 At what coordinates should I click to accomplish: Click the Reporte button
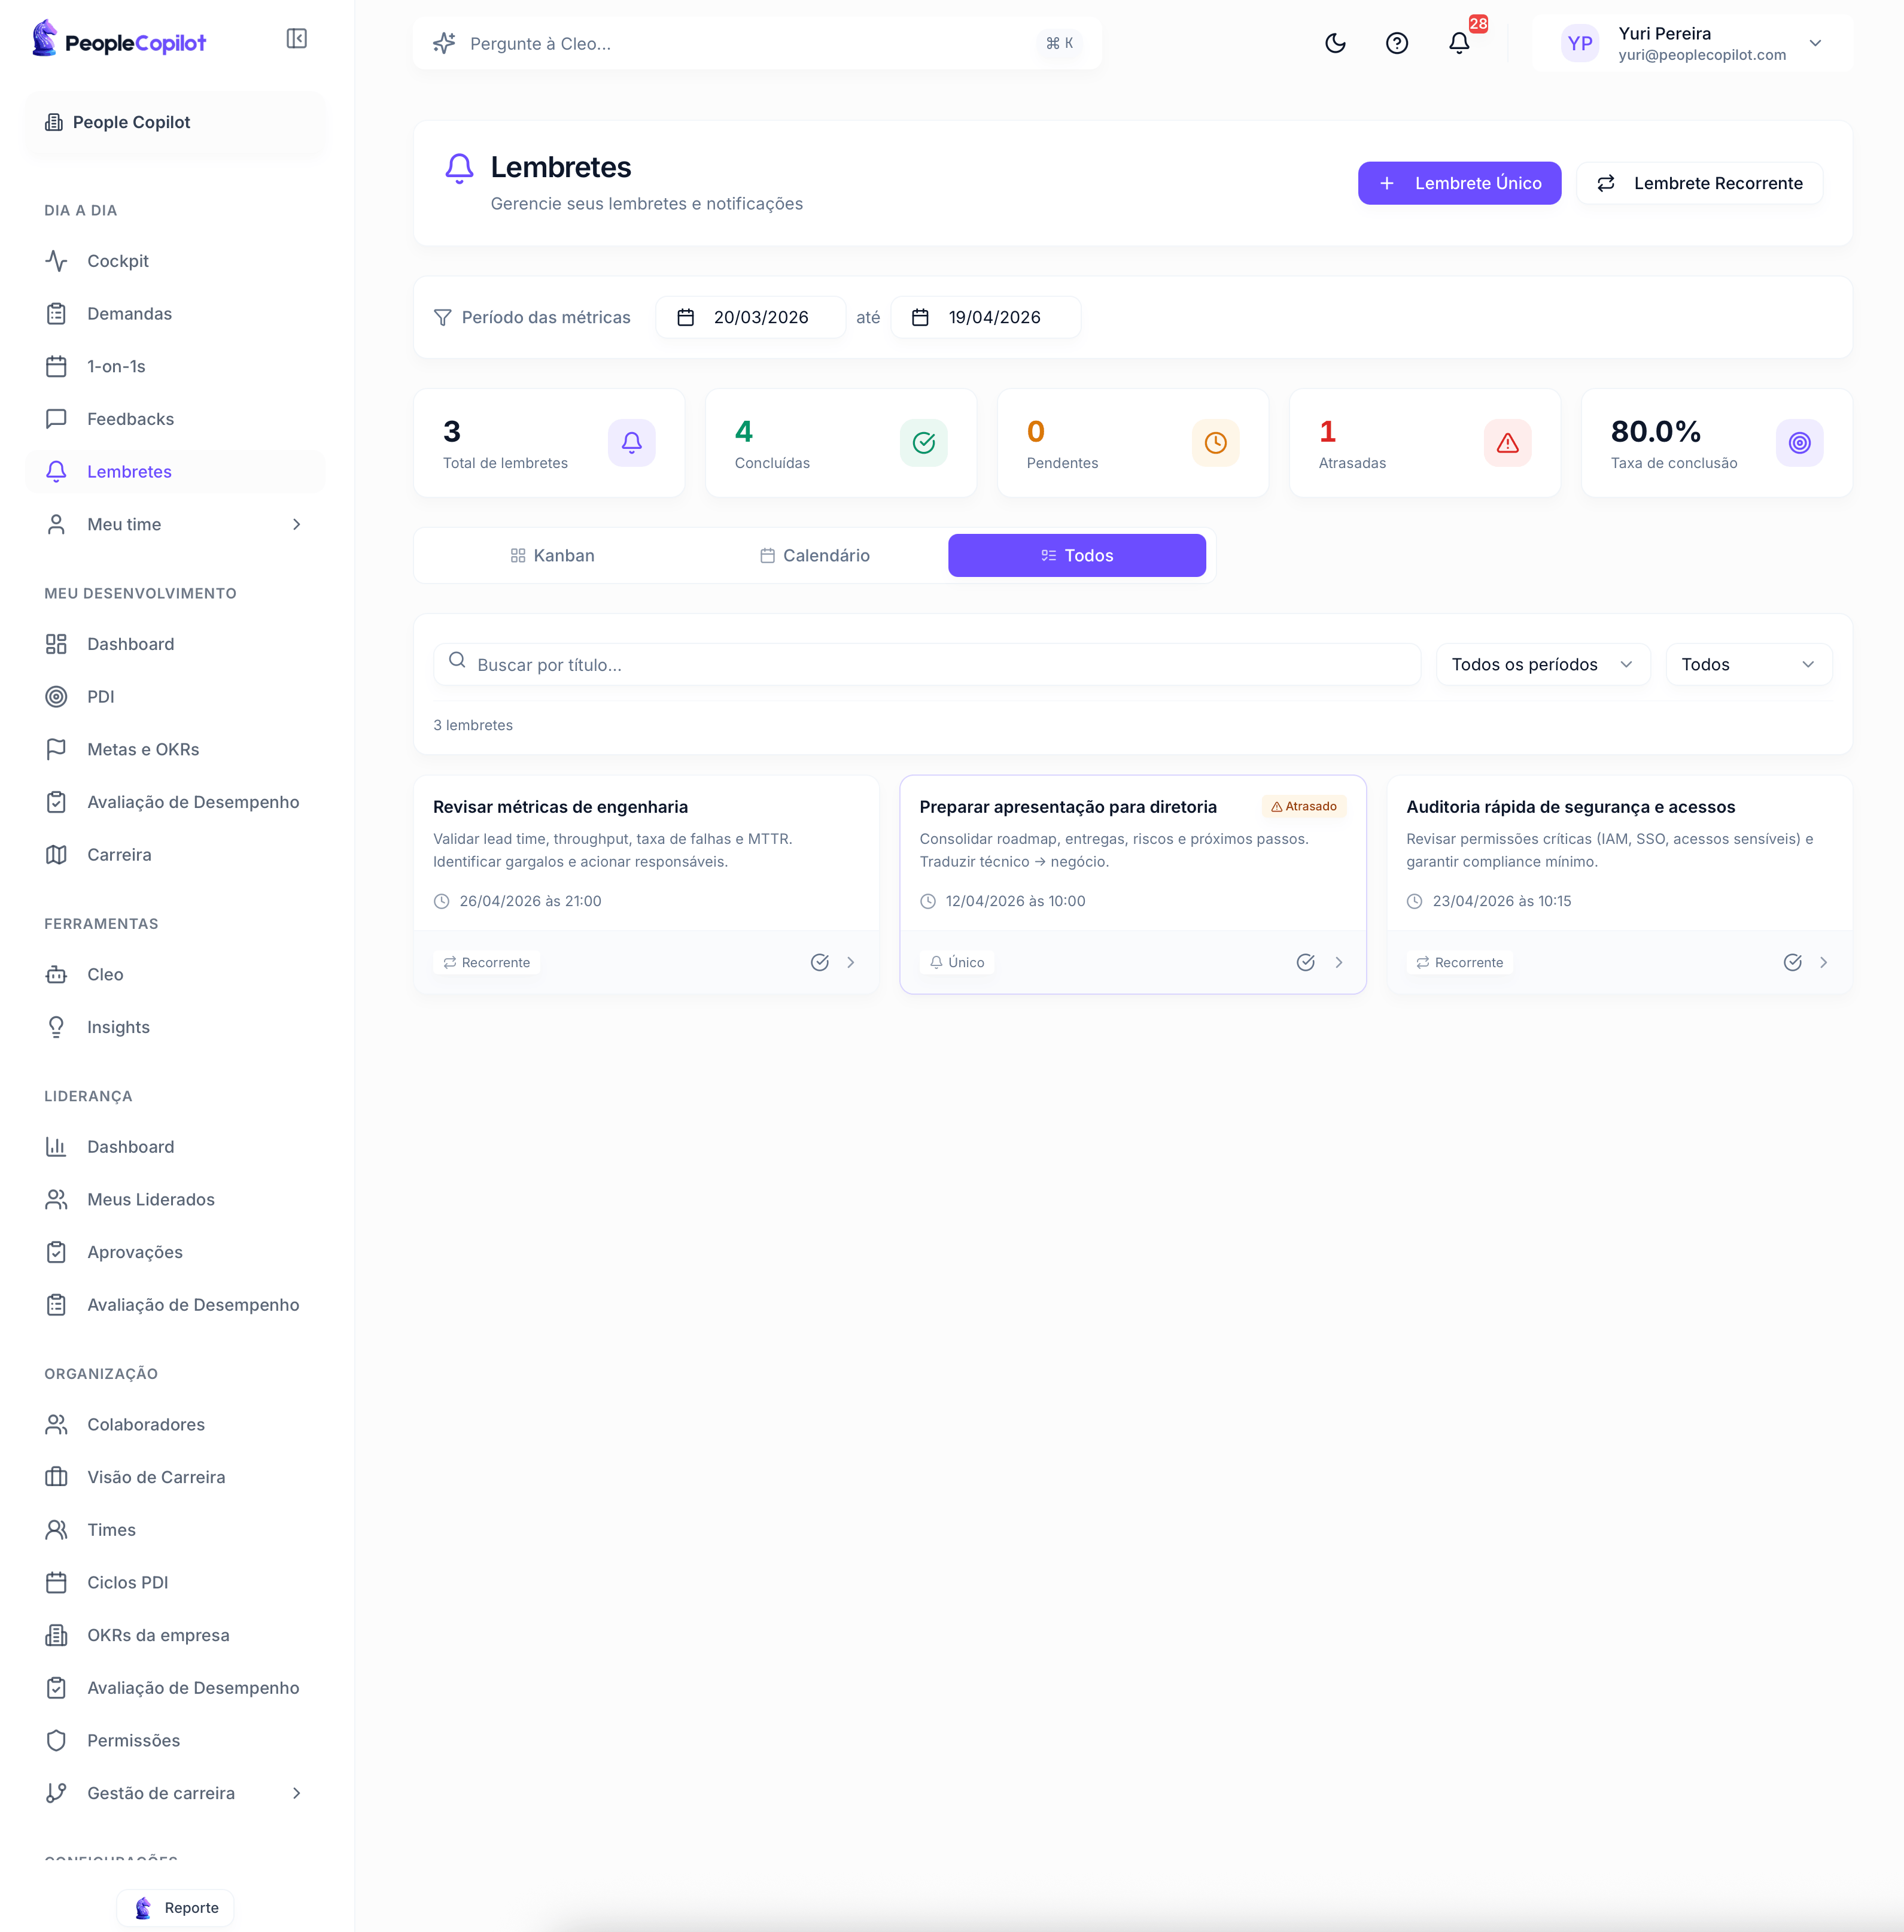click(x=176, y=1908)
